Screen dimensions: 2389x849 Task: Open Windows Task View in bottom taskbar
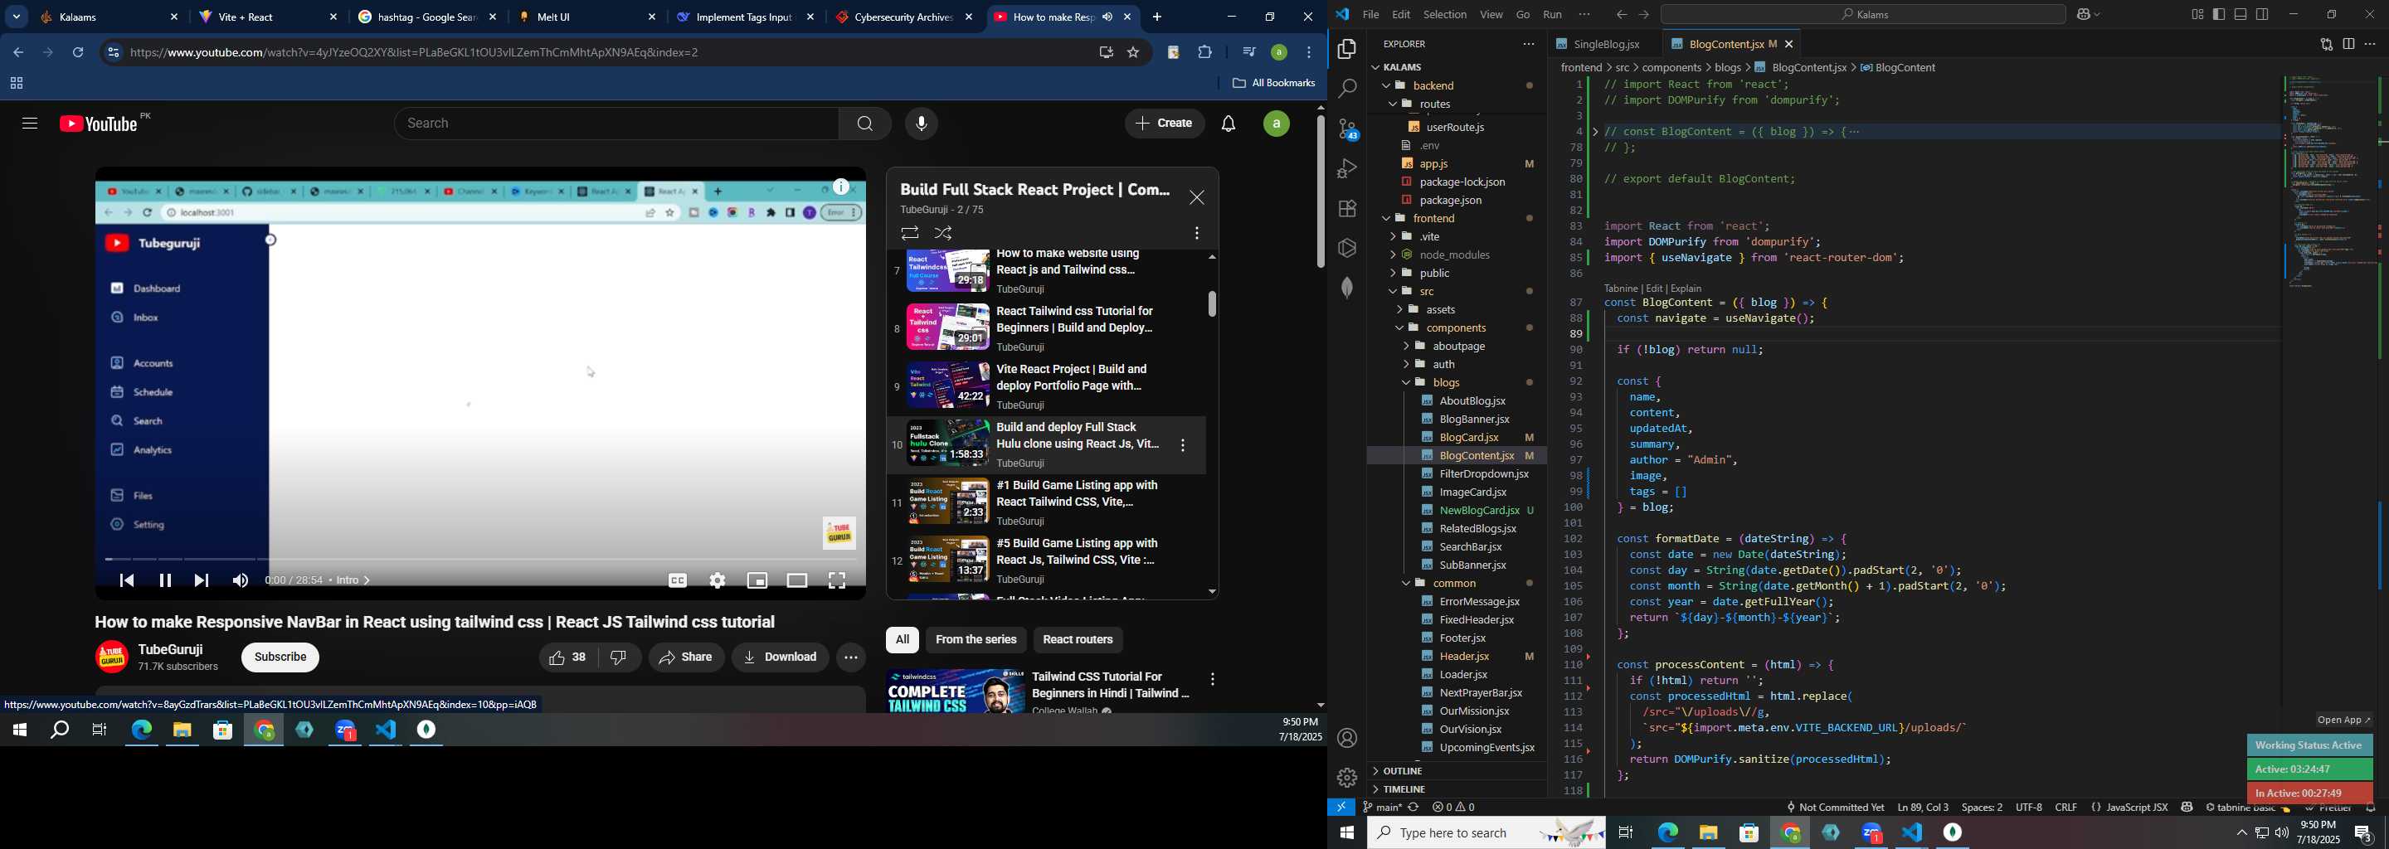1626,832
